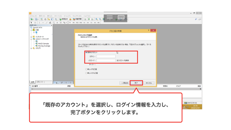Select the text label T tool
This screenshot has height=130, width=231.
(x=61, y=23)
